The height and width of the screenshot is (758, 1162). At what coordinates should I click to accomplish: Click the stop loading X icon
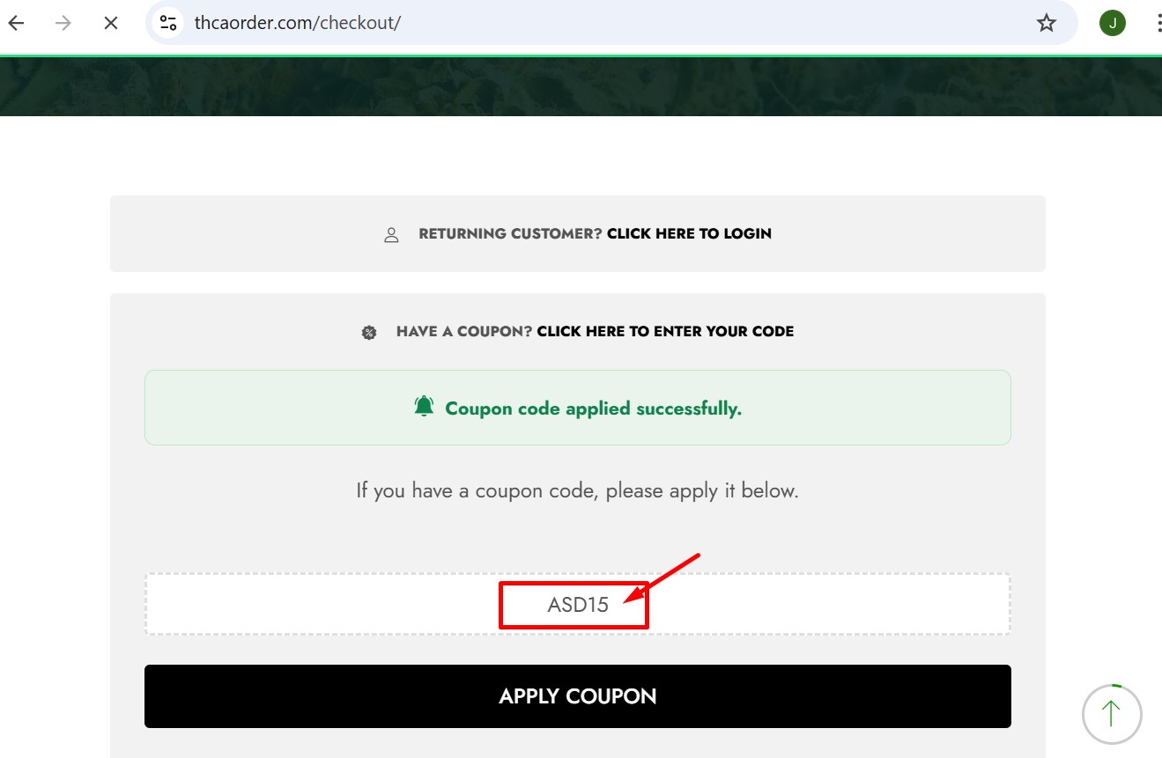(x=110, y=23)
